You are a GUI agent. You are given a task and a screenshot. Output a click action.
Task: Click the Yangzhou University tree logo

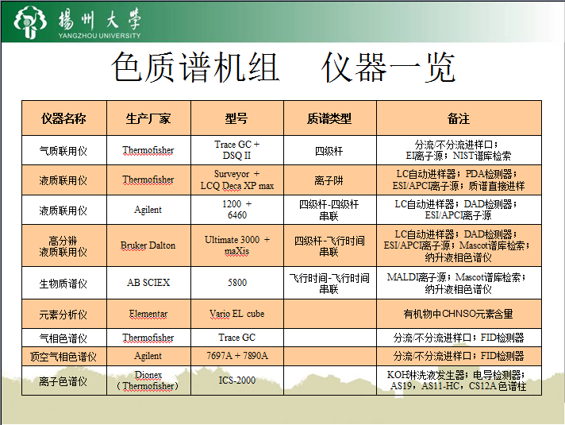(x=30, y=22)
